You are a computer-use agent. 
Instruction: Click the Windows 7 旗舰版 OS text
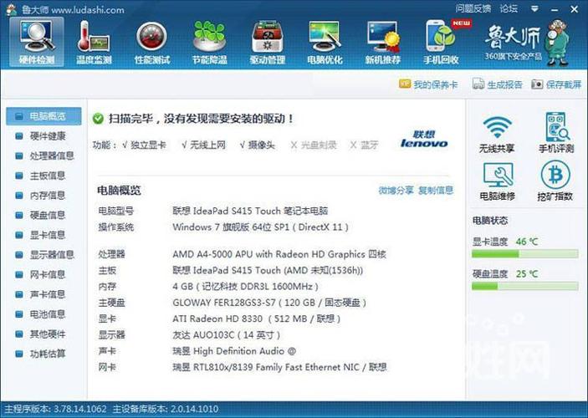click(x=261, y=227)
